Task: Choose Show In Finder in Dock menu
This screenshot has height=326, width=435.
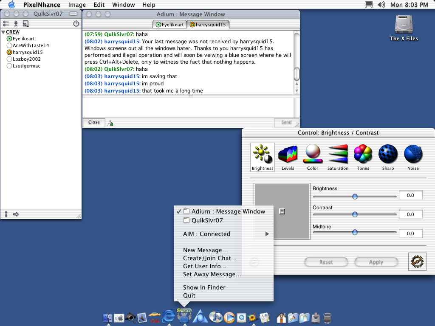Action: pos(204,287)
